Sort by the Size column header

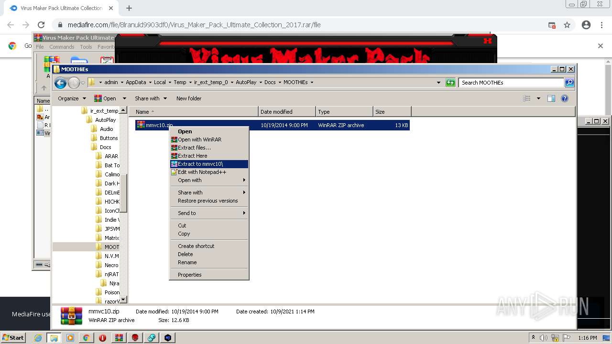(x=392, y=112)
